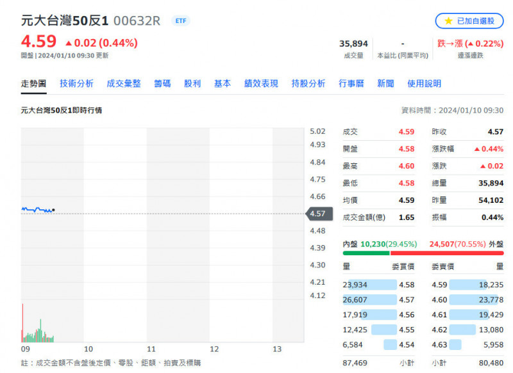Click the 昨量 value 54,102
513x373 pixels.
[x=491, y=200]
